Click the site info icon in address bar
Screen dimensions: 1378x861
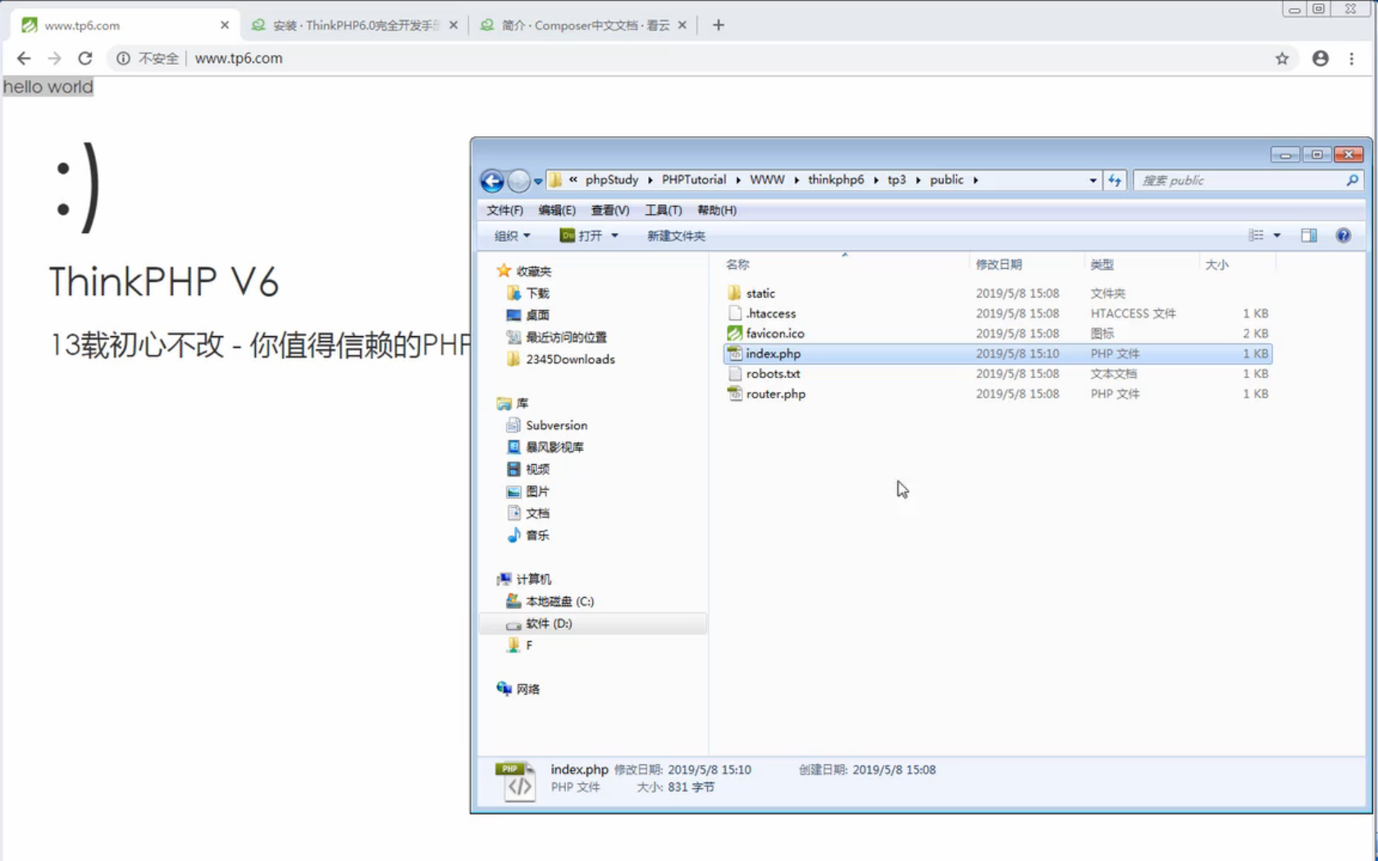(122, 58)
